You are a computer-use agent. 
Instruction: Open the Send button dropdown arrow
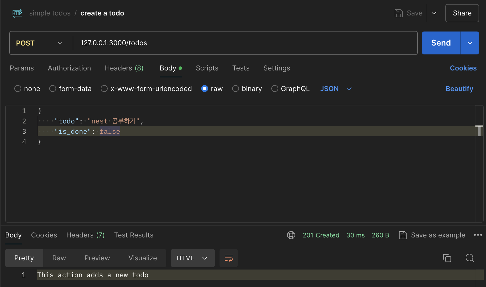[x=470, y=43]
